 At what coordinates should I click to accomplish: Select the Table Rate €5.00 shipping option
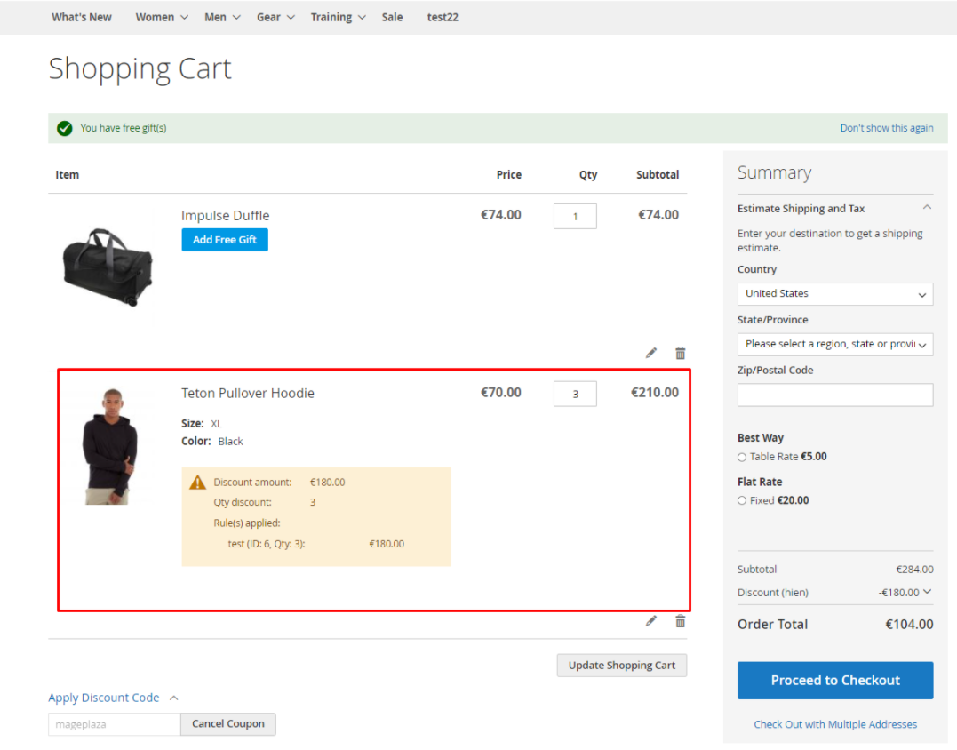click(x=742, y=457)
